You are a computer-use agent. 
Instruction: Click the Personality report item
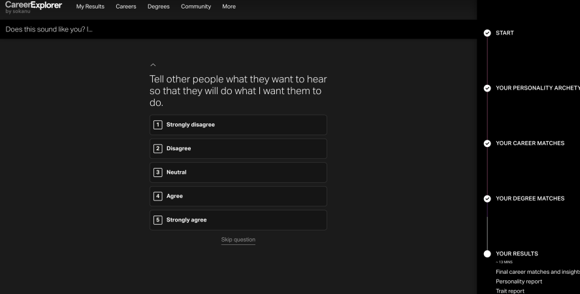click(x=519, y=282)
